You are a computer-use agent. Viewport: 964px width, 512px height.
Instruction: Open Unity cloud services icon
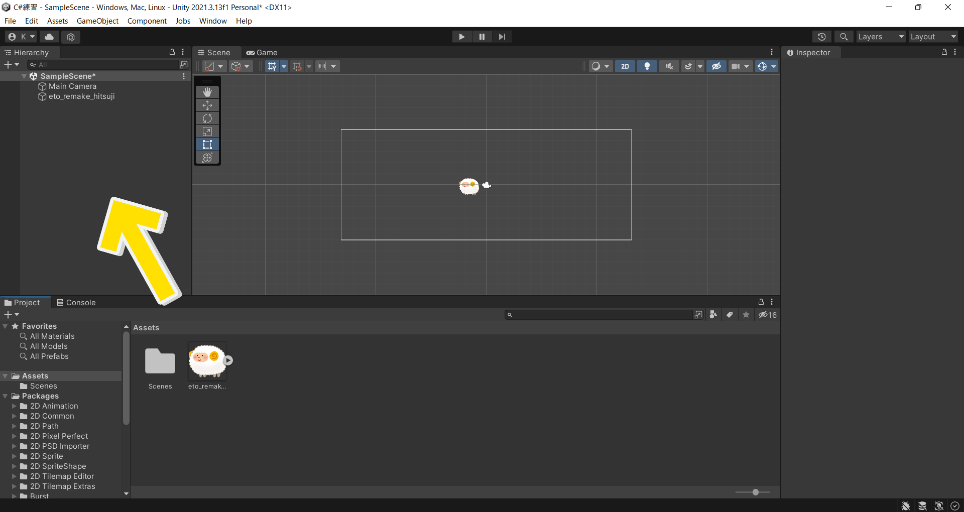(49, 37)
